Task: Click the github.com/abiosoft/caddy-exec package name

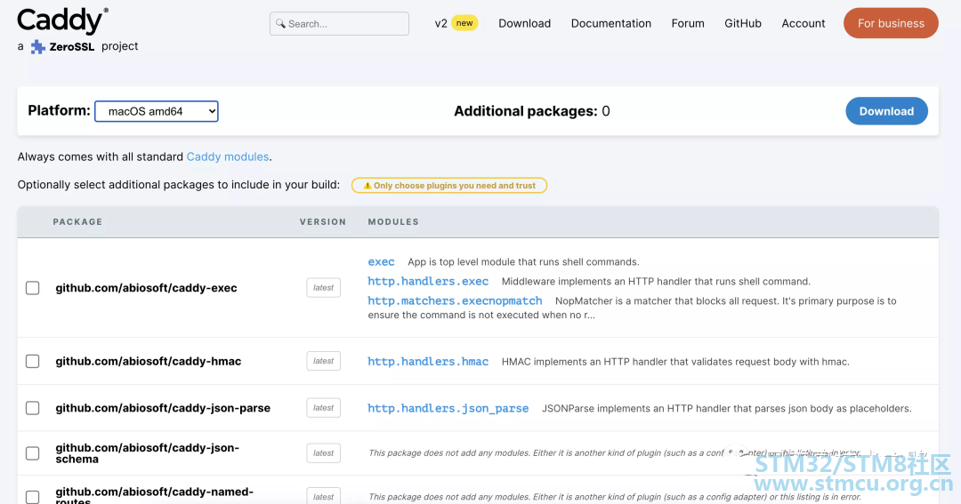Action: pos(147,288)
